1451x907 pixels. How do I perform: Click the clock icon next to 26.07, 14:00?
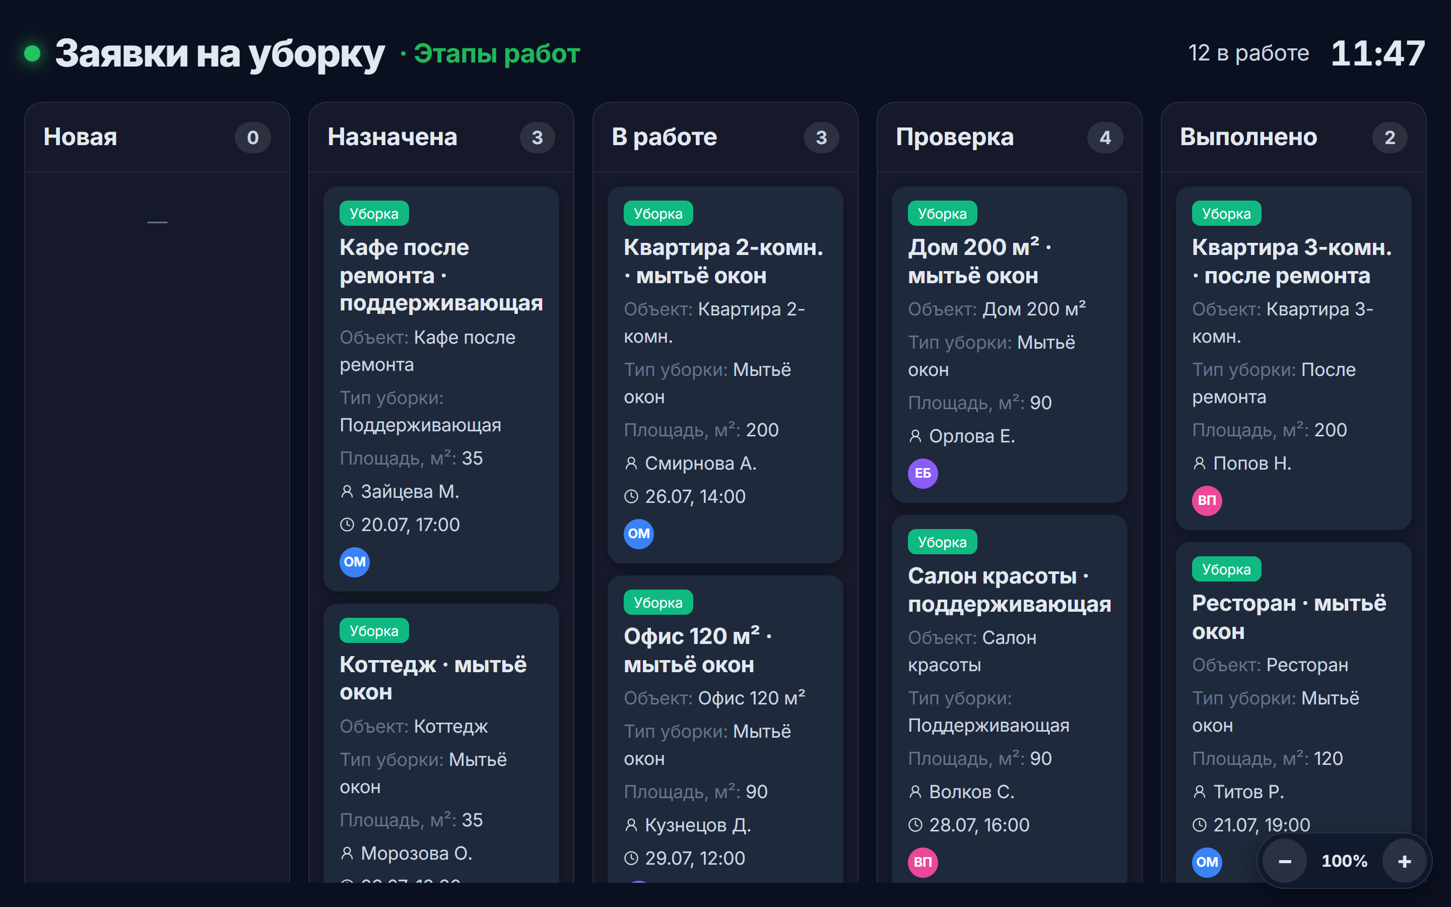click(x=631, y=497)
